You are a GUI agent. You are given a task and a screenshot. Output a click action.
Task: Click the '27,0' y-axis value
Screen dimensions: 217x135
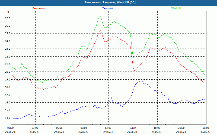[x=8, y=18]
